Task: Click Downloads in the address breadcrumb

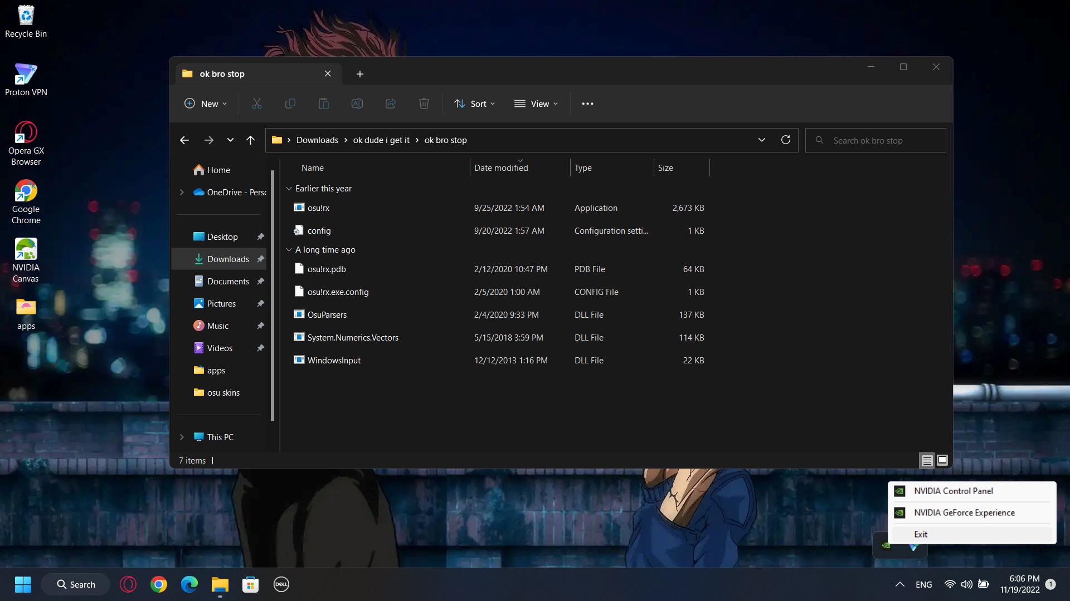Action: point(317,140)
